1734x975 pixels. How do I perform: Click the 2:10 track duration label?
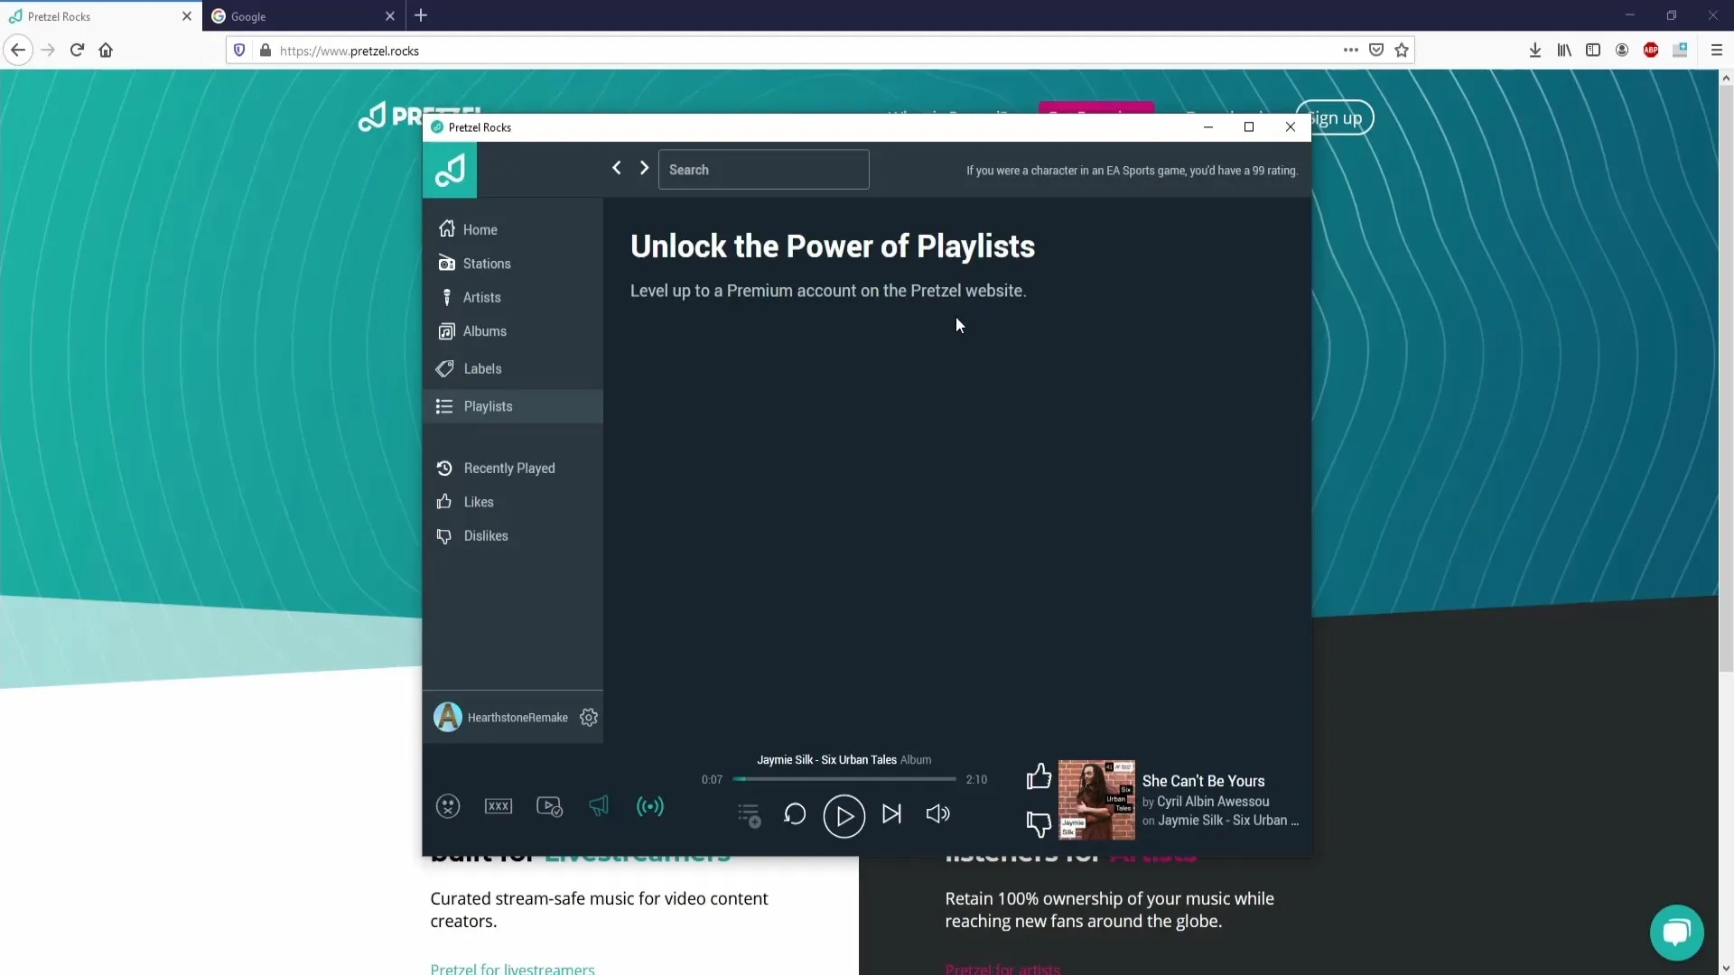[976, 779]
